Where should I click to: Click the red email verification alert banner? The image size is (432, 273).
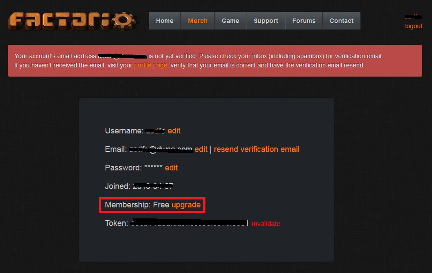215,61
